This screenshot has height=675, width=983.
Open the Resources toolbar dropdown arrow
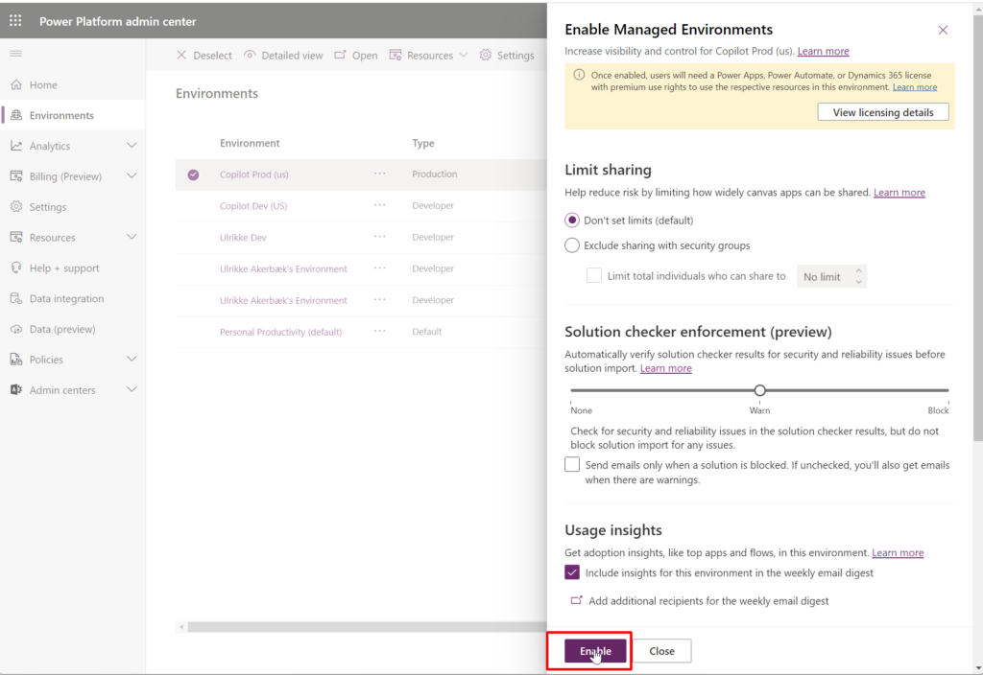pyautogui.click(x=464, y=55)
